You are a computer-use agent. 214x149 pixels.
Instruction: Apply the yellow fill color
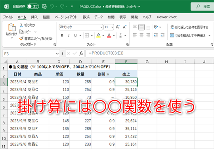pos(99,35)
